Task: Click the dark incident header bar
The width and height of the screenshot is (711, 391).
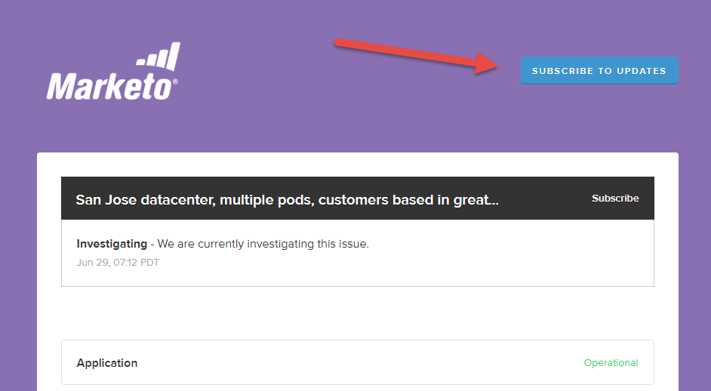Action: pyautogui.click(x=357, y=199)
